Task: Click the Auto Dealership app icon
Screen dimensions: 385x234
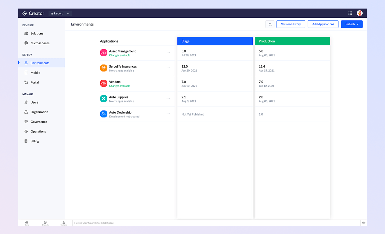Action: [x=104, y=114]
